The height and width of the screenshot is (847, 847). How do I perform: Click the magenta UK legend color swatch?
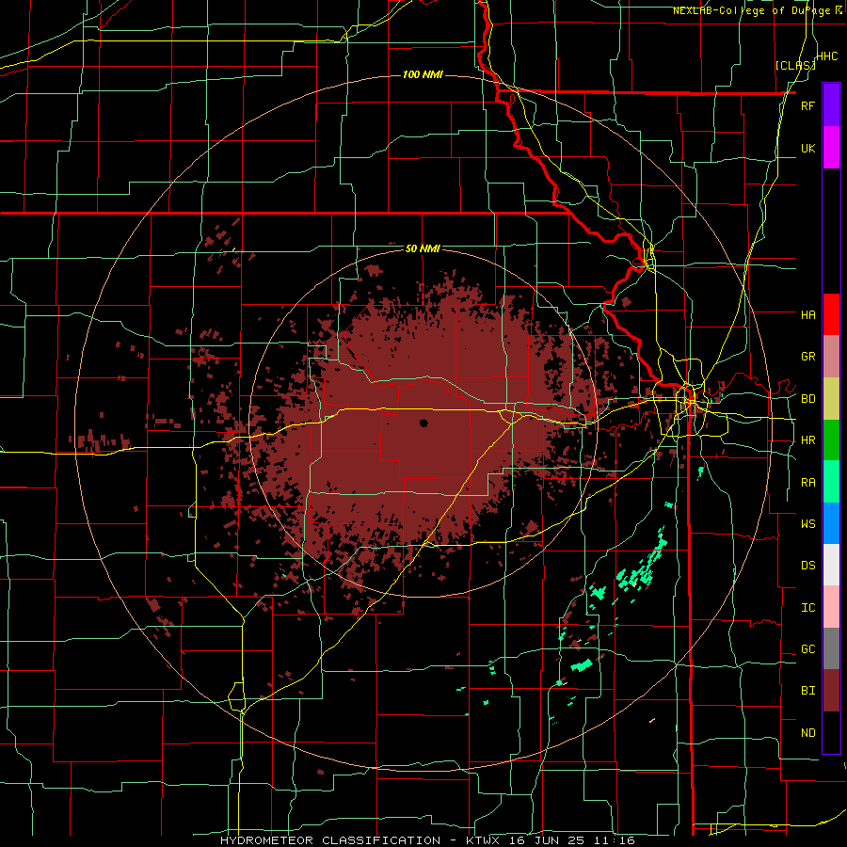(x=831, y=148)
